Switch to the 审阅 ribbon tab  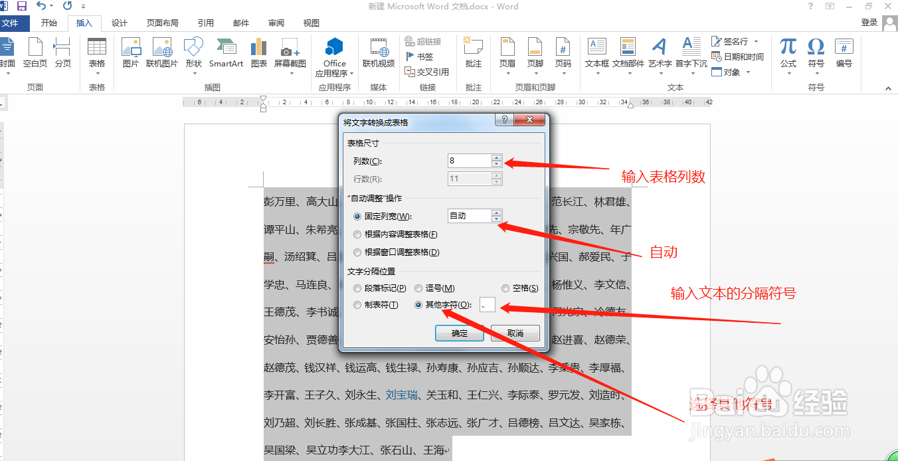(276, 22)
